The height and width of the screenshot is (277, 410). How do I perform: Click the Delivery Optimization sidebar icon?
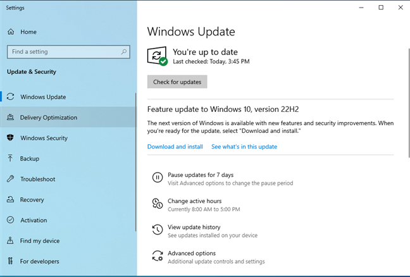(x=11, y=117)
